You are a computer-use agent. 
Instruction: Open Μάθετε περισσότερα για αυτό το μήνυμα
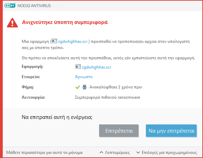[x=44, y=153]
